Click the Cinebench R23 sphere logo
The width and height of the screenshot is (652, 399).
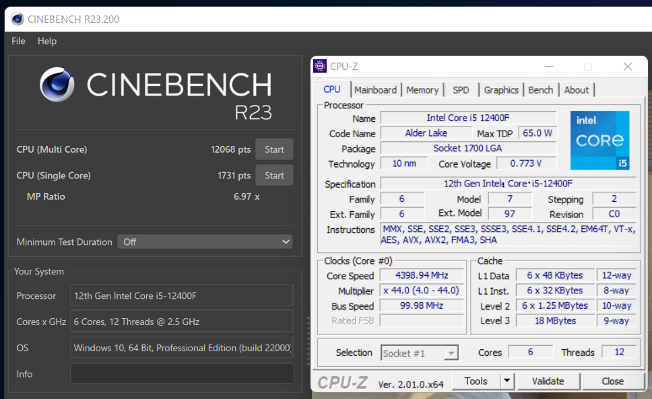(x=57, y=85)
